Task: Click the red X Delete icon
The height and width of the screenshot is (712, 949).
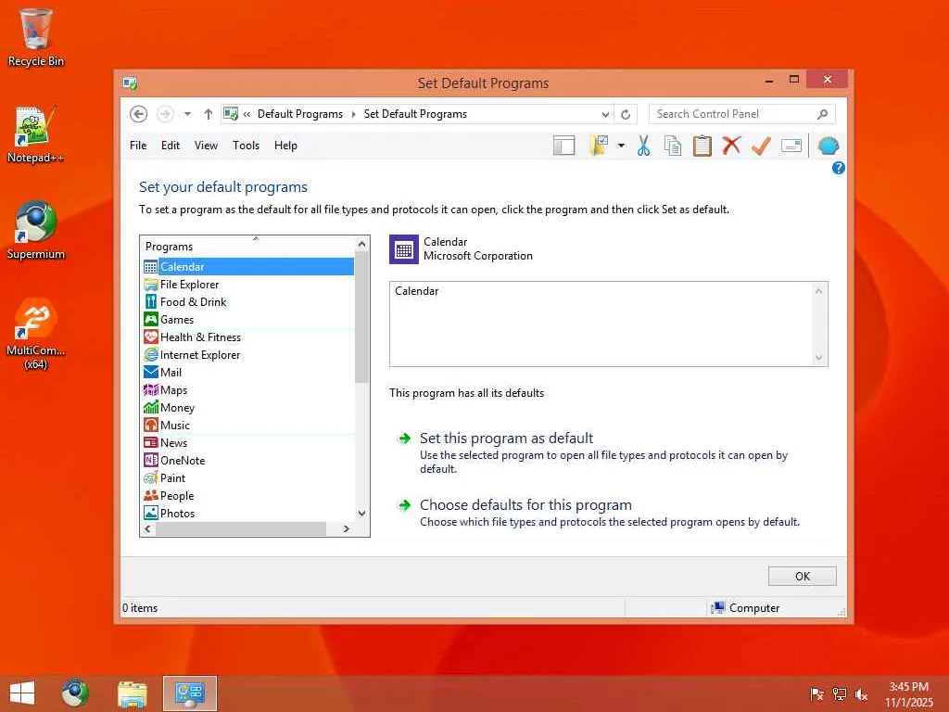Action: (x=731, y=146)
